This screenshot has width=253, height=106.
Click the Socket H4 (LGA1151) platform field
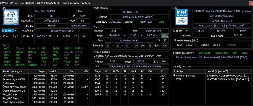[x=62, y=31]
